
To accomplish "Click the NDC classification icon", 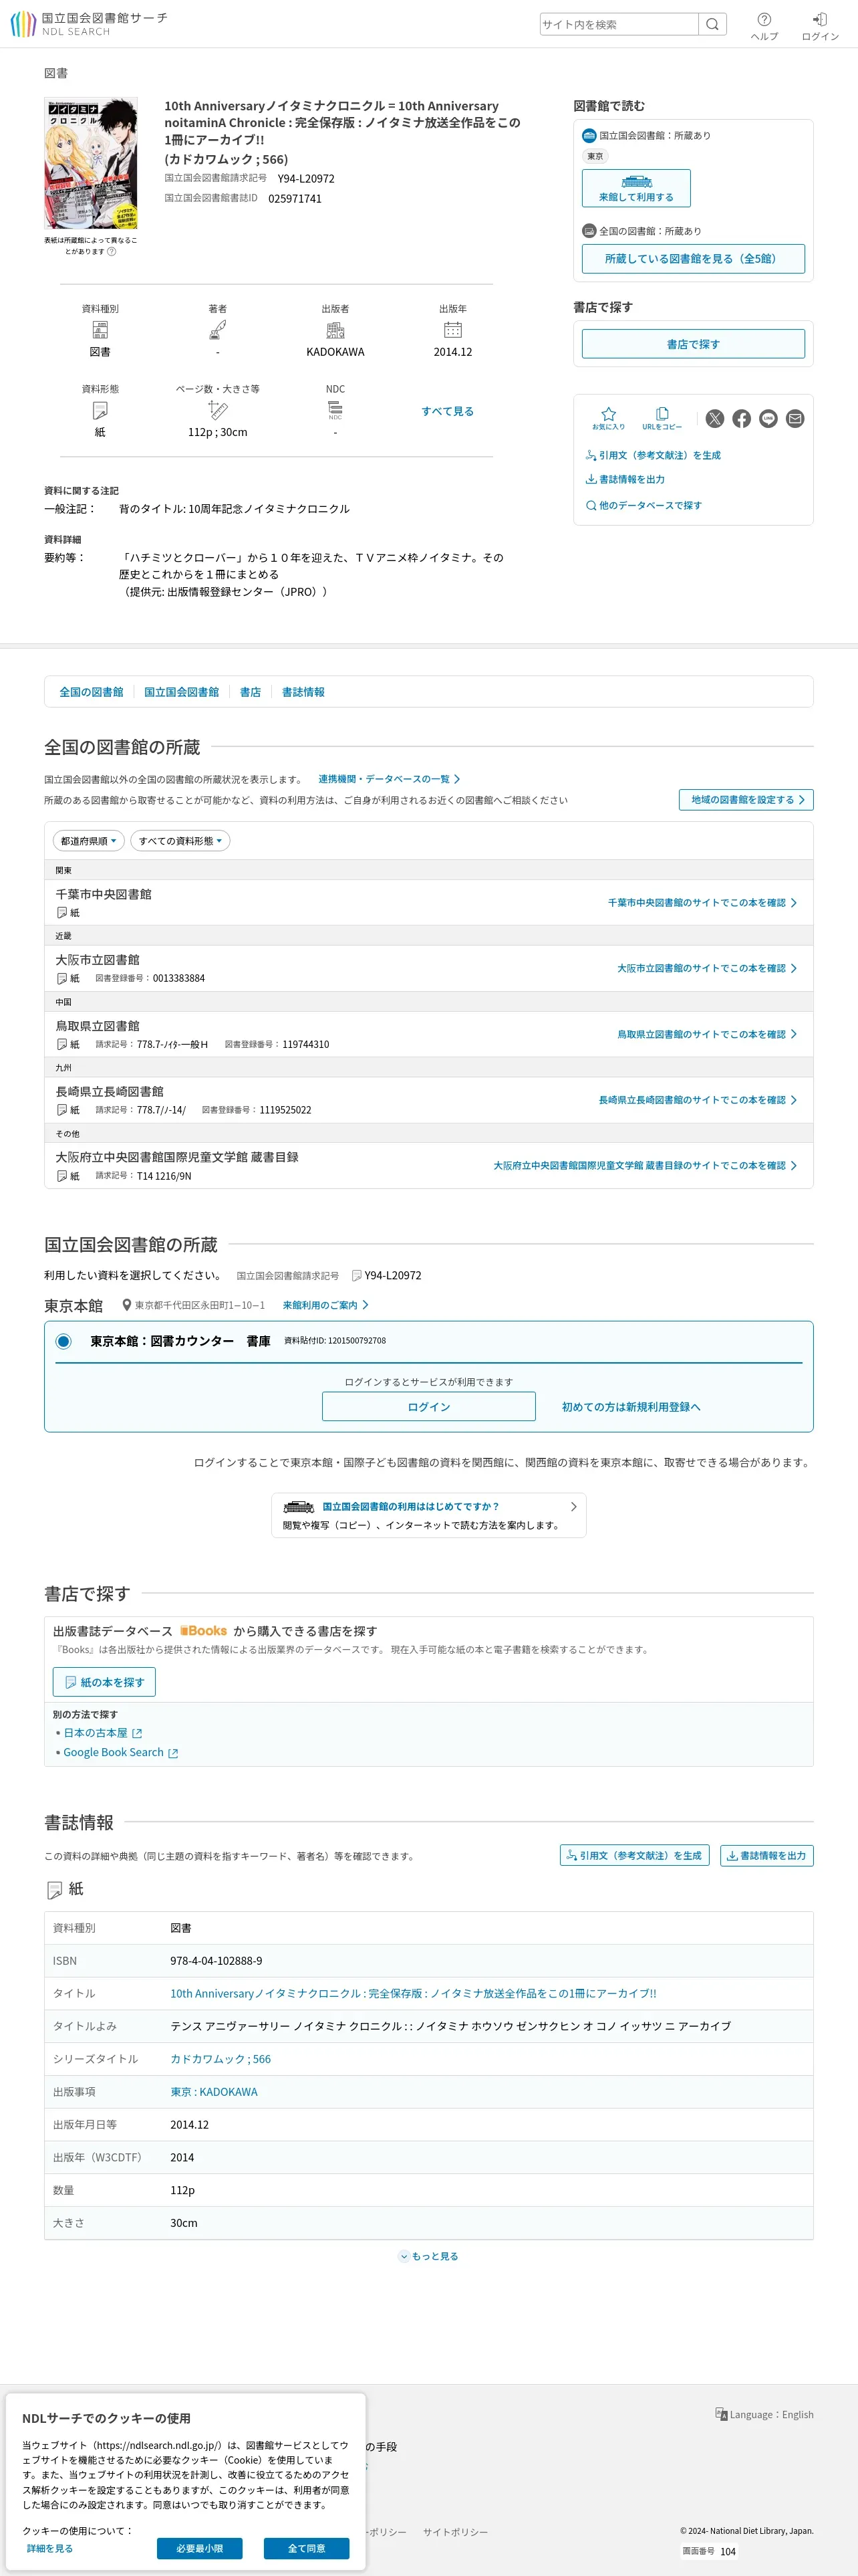I will [x=335, y=410].
